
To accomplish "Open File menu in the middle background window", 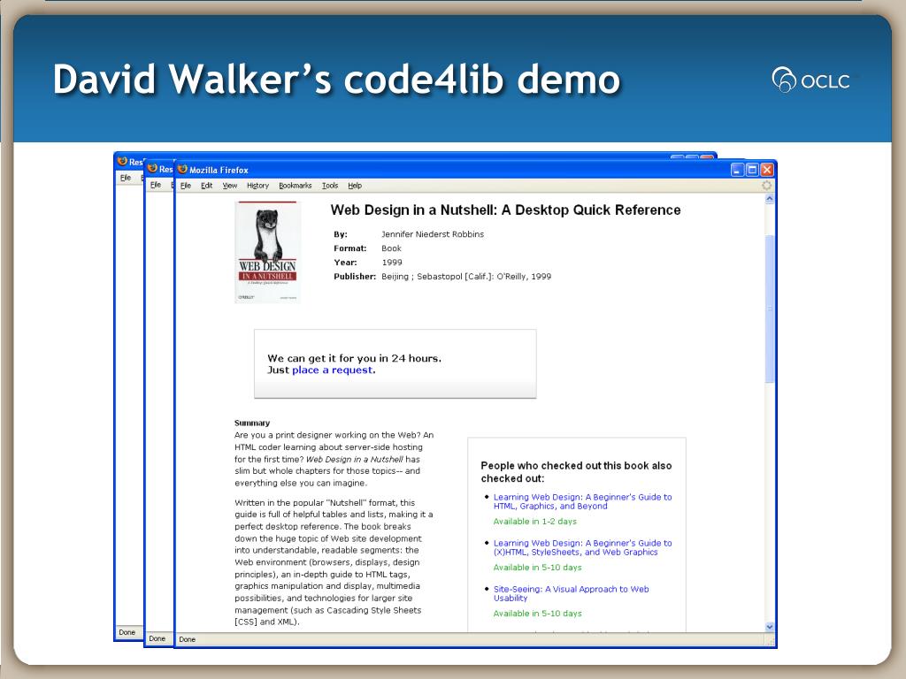I will 156,185.
